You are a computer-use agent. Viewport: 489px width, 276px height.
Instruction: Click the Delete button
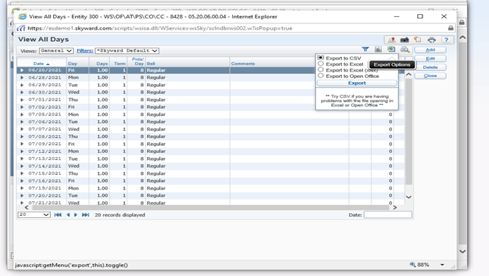[x=430, y=67]
